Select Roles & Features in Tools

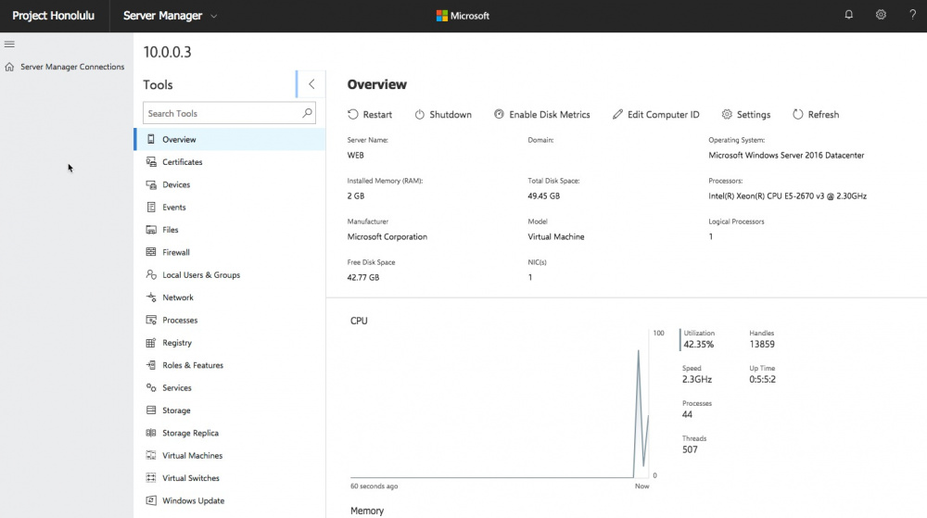tap(192, 365)
